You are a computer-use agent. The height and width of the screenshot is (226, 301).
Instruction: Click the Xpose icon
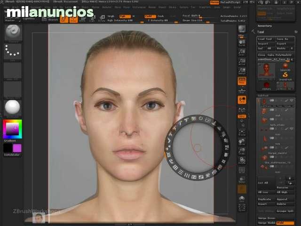coord(242,208)
